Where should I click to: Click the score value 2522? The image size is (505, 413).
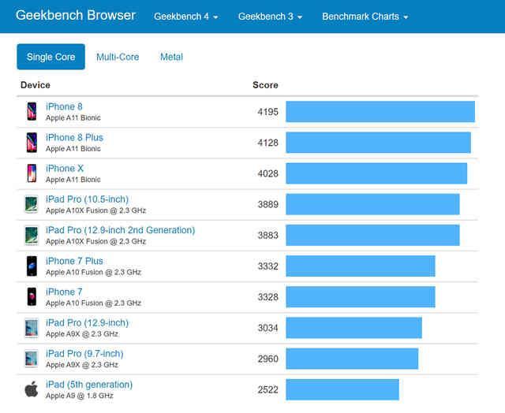click(x=267, y=390)
